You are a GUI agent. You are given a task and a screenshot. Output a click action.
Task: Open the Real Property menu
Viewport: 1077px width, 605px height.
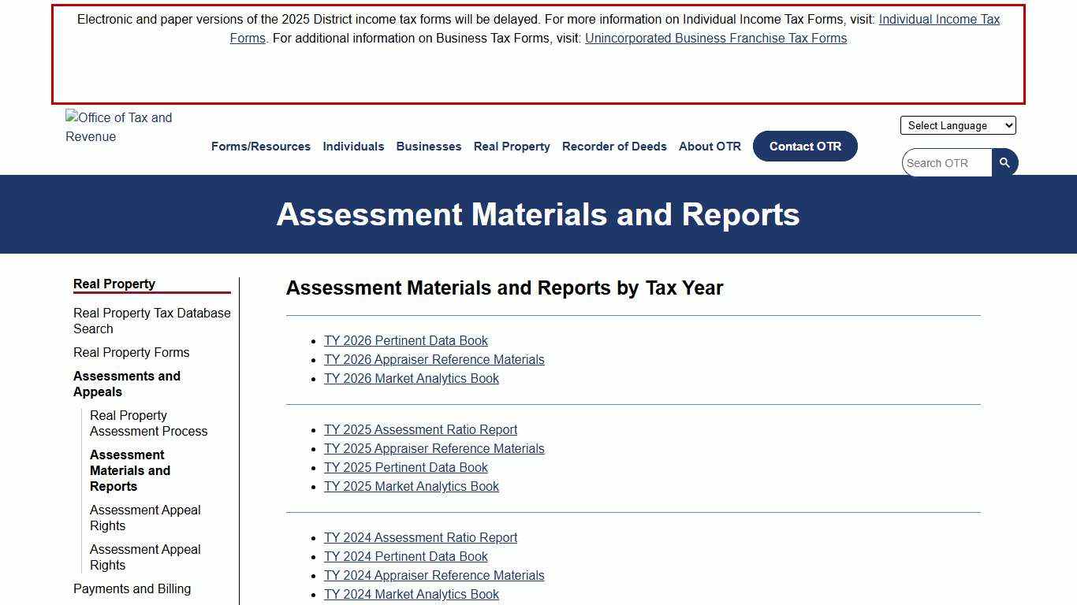pyautogui.click(x=511, y=146)
